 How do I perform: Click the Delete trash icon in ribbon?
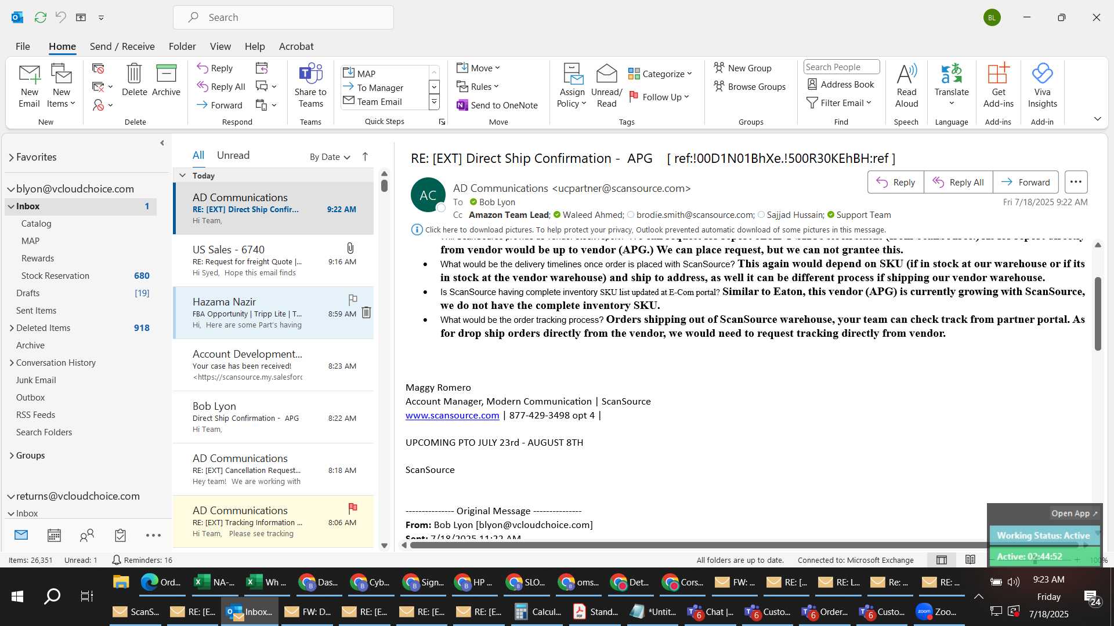coord(134,79)
